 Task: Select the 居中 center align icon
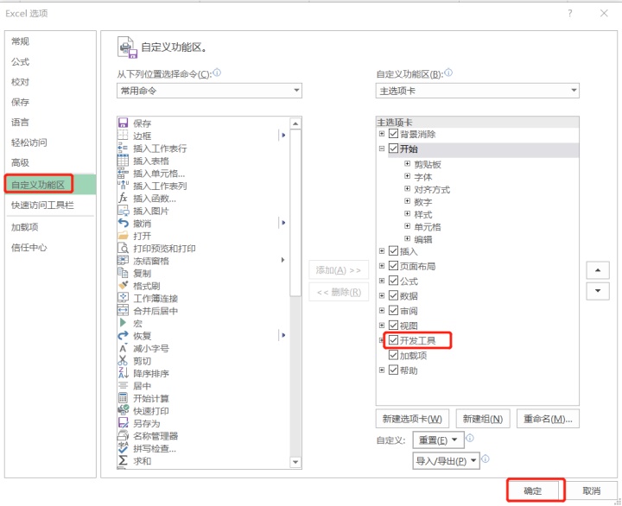pos(123,385)
